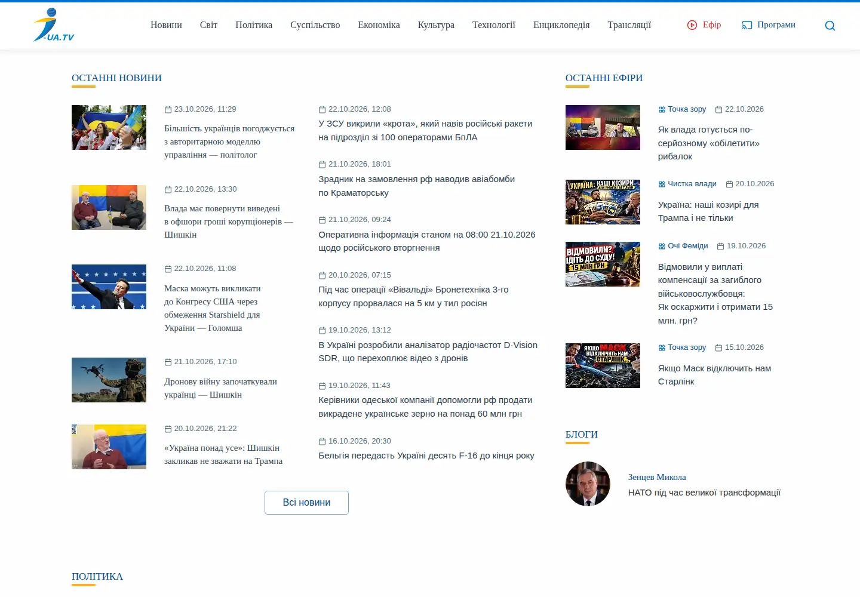Image resolution: width=860 pixels, height=597 pixels.
Task: Click thumbnail for рибалок broadcast
Action: tap(603, 128)
